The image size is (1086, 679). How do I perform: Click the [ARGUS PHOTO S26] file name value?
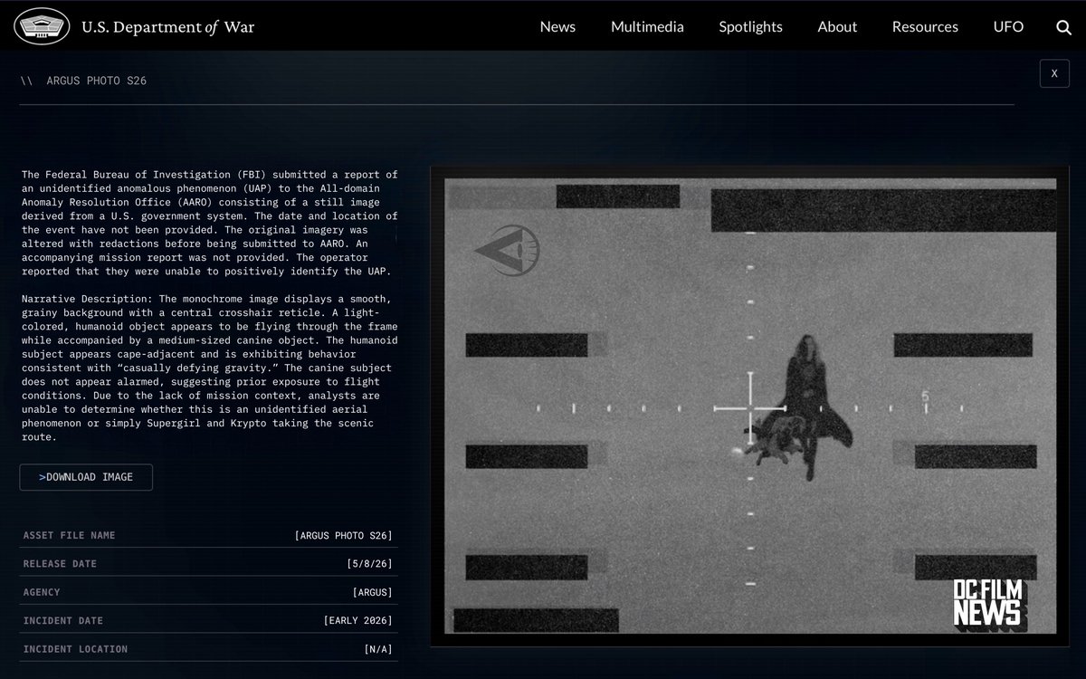(x=344, y=535)
